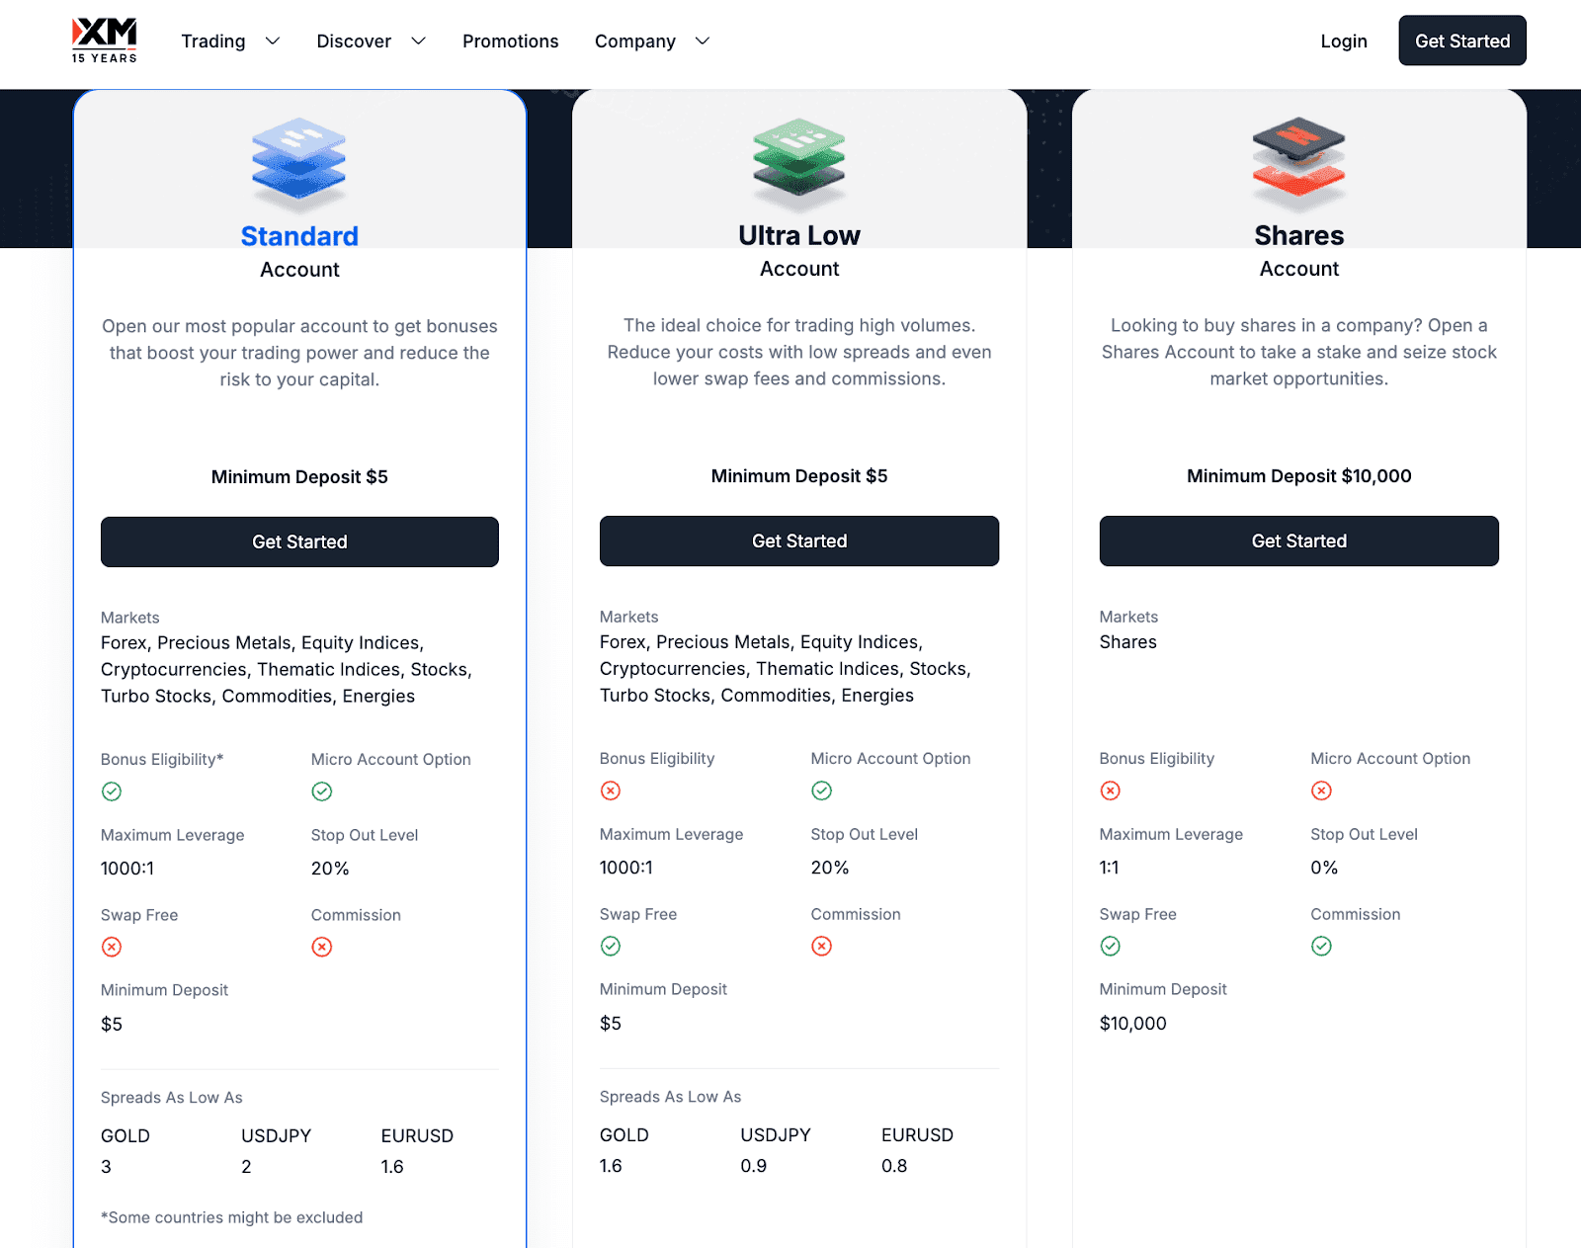Click the Standard account's EURUSD spread value "1.6"

point(392,1167)
